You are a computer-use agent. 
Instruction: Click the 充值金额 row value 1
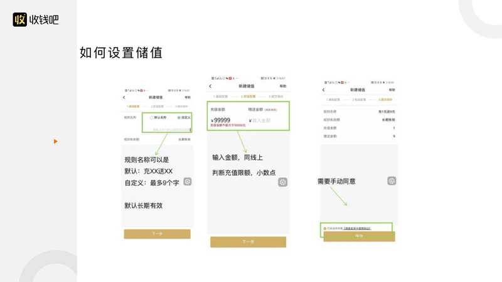(394, 128)
